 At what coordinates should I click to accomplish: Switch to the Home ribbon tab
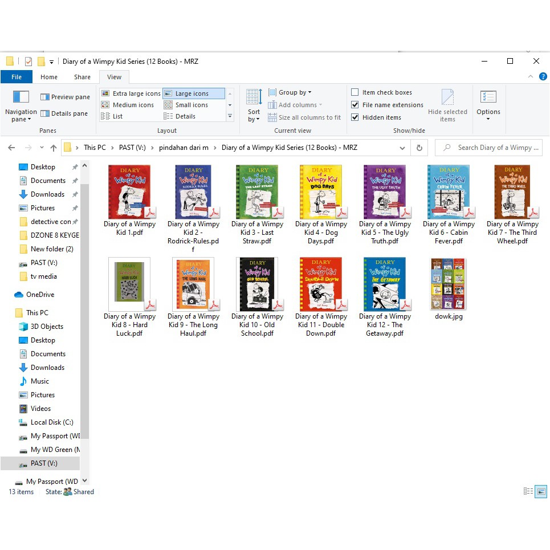point(49,77)
